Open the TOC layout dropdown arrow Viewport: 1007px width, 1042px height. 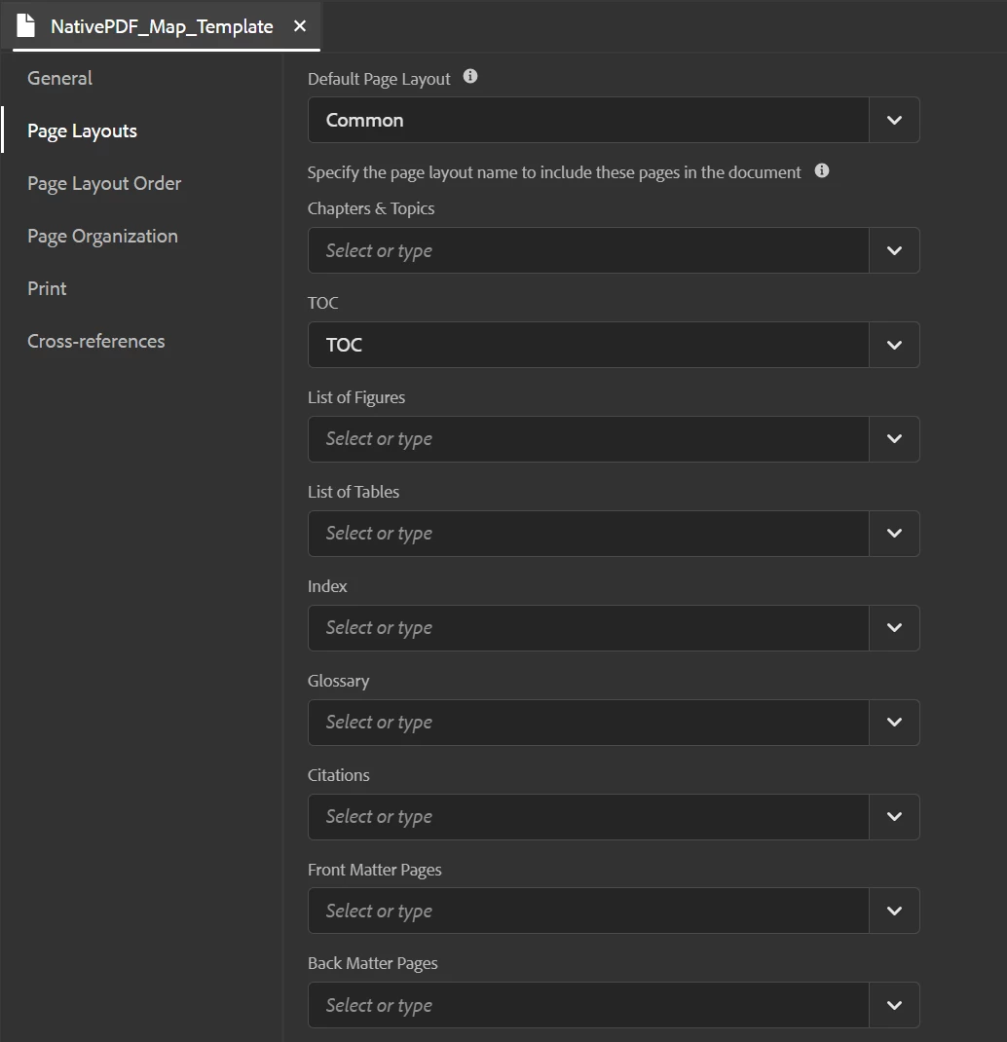click(894, 345)
